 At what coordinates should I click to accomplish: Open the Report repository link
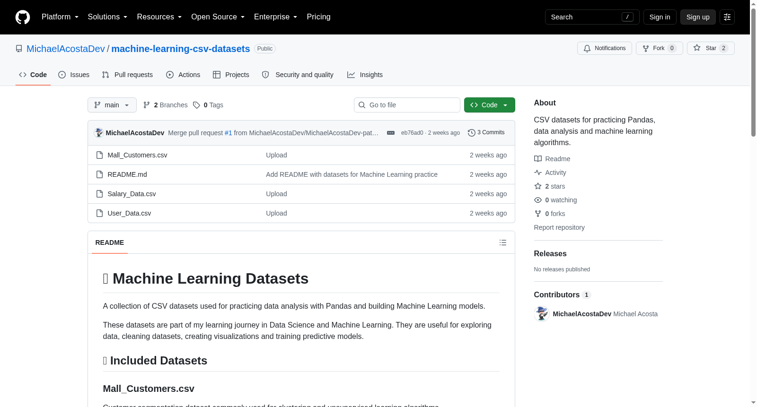point(559,227)
